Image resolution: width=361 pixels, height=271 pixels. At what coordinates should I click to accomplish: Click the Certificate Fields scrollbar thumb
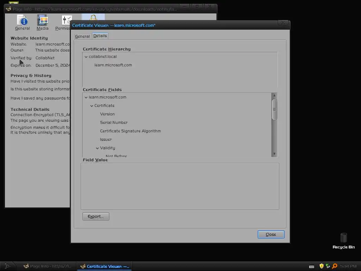[x=274, y=109]
